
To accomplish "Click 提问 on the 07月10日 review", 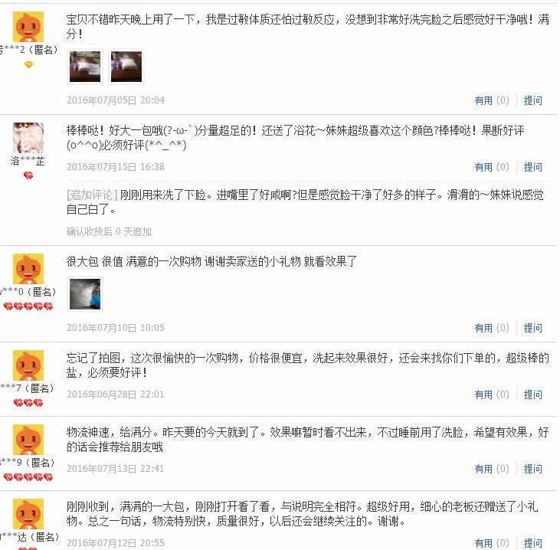I will pyautogui.click(x=533, y=328).
